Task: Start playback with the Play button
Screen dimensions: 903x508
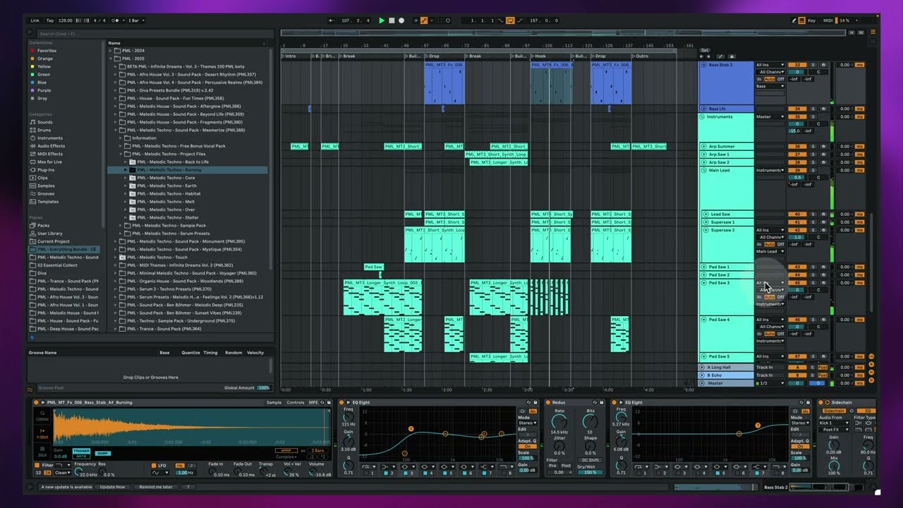Action: [382, 20]
